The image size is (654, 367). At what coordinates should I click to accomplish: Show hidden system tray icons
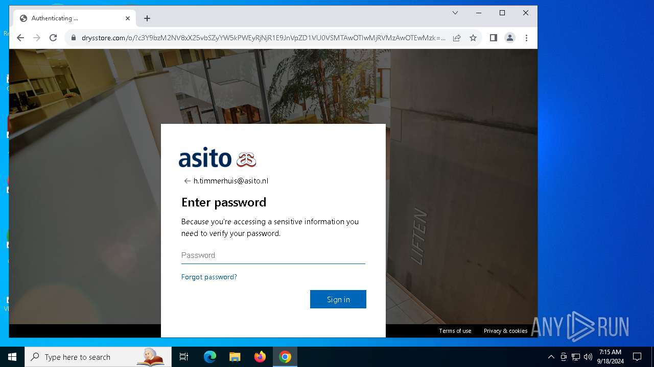click(x=551, y=357)
